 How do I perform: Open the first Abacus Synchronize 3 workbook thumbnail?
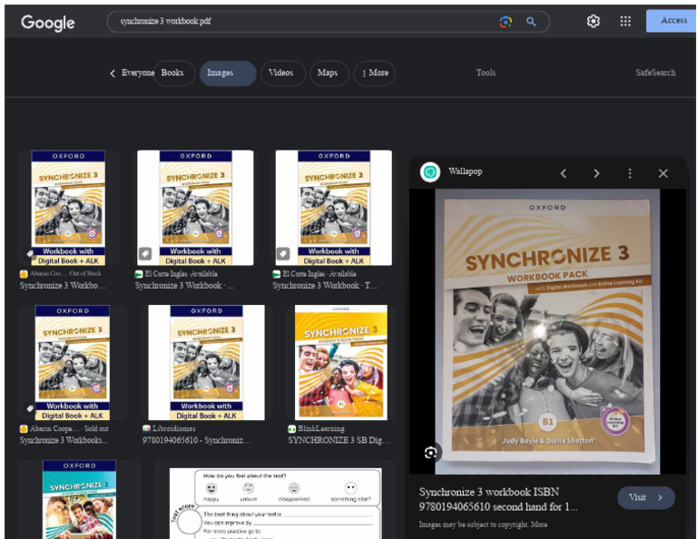[68, 208]
